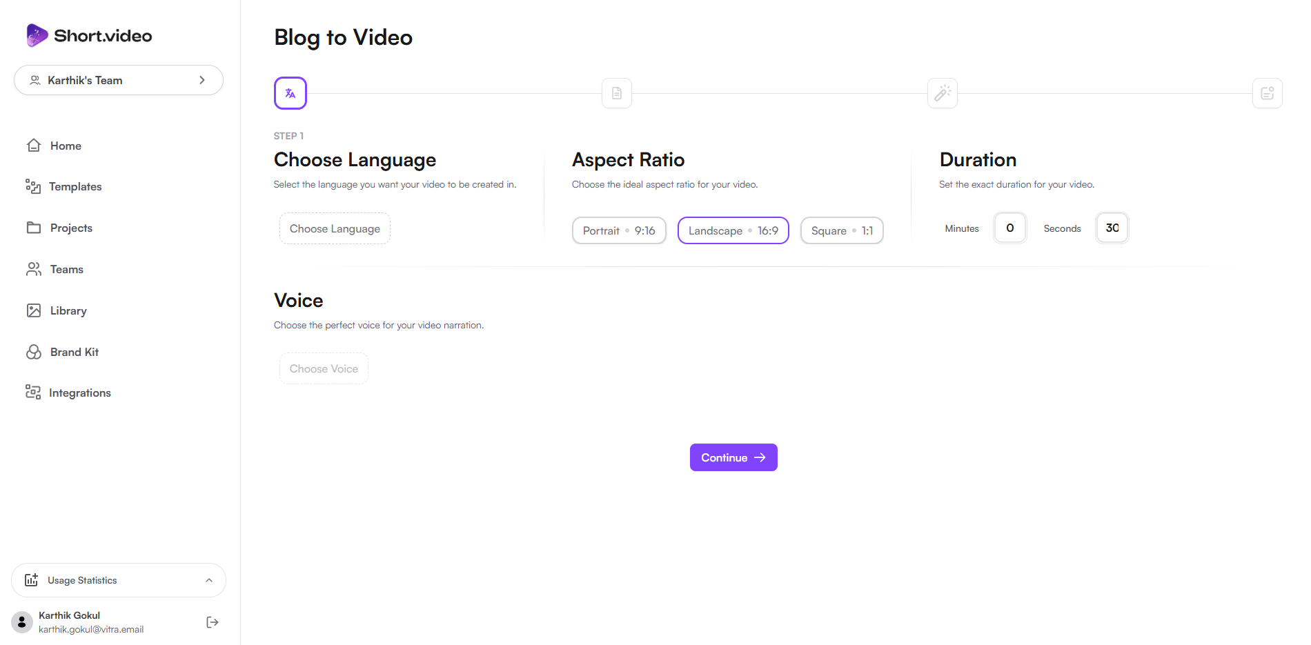Click the team person icon in Karthik's Team
This screenshot has height=645, width=1311.
[x=35, y=80]
